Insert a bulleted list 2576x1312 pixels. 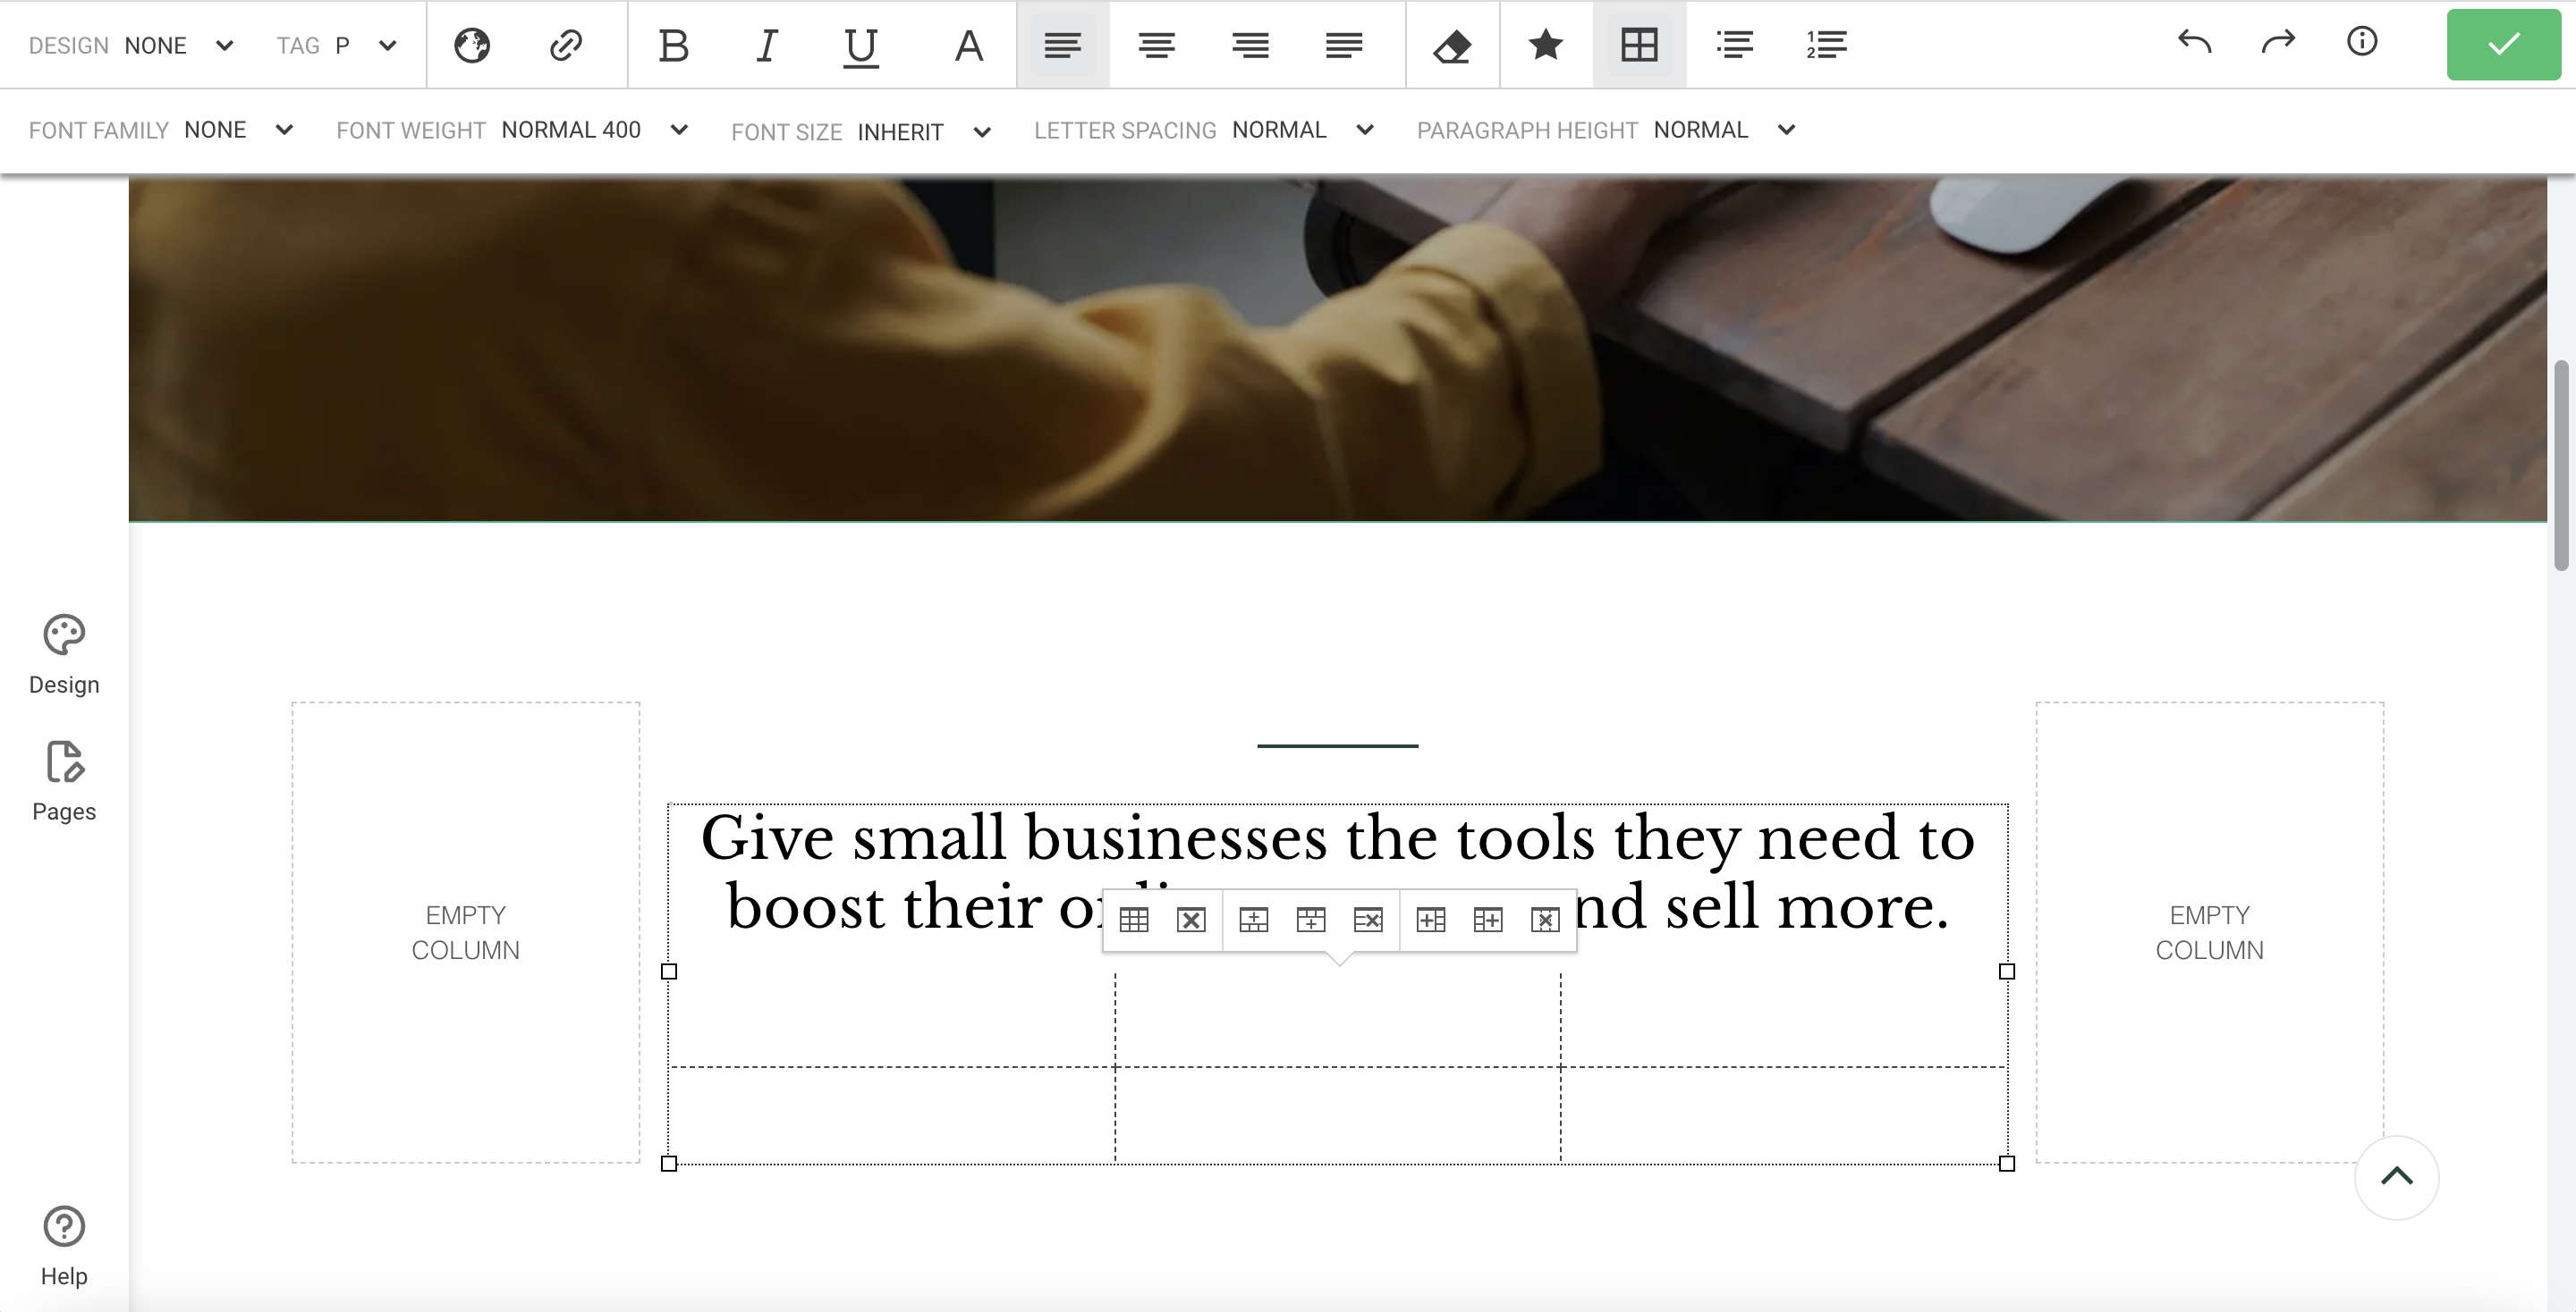click(x=1734, y=45)
